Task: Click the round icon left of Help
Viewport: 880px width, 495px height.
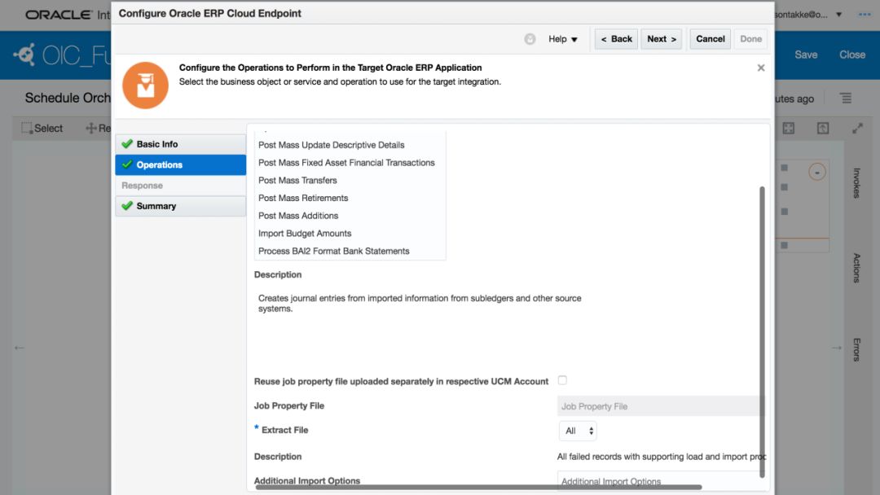Action: coord(530,39)
